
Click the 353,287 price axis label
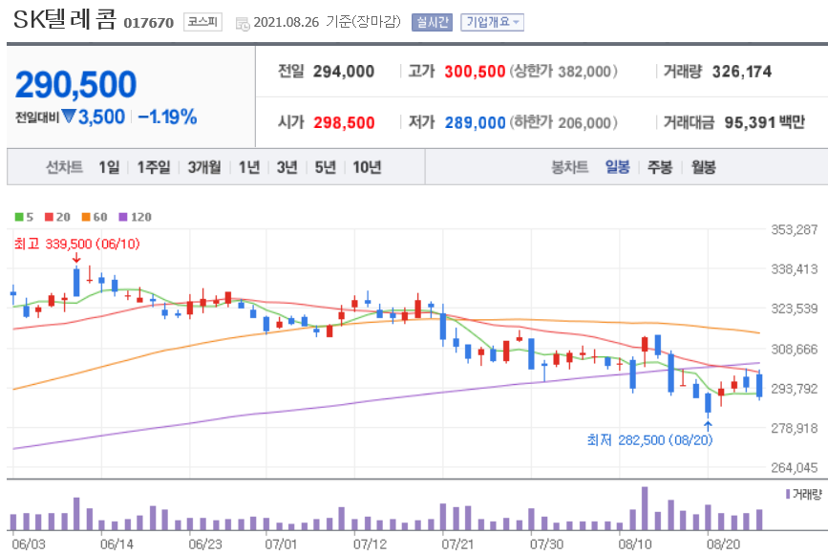point(794,230)
